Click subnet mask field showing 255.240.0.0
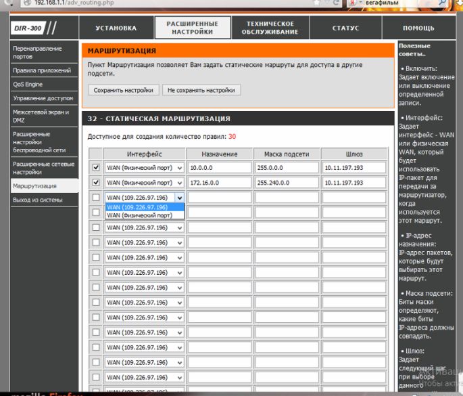Image resolution: width=463 pixels, height=396 pixels. [x=287, y=183]
